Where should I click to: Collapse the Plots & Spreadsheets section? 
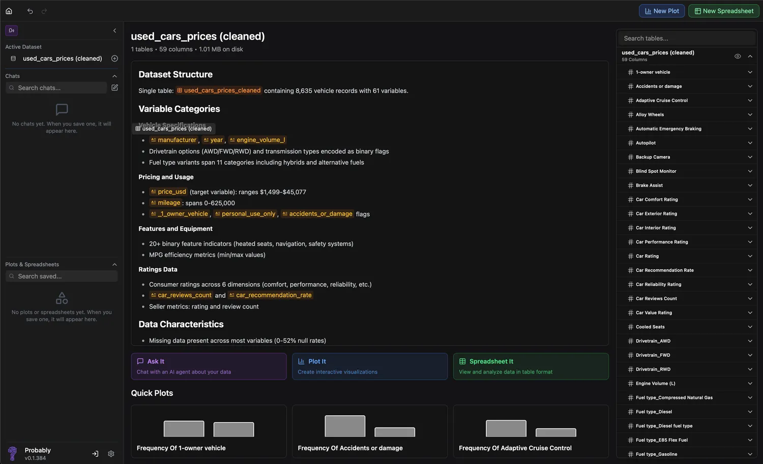pyautogui.click(x=114, y=264)
